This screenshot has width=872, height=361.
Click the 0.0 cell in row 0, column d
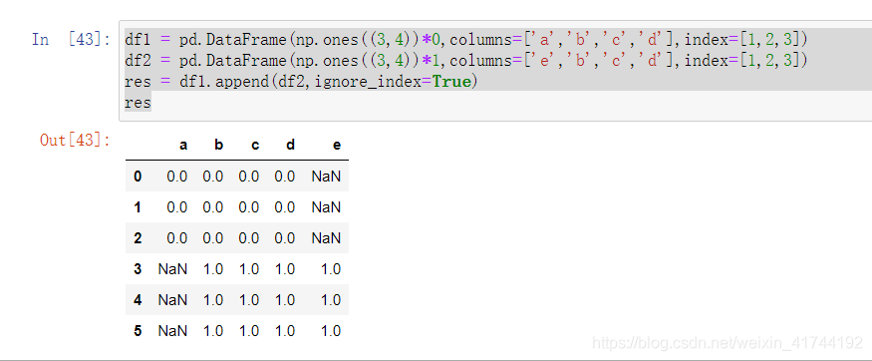point(285,177)
